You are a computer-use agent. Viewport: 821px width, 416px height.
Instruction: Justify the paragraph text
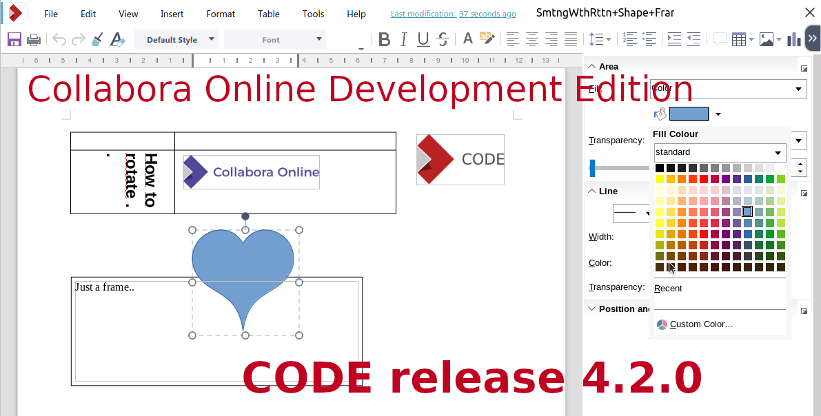(571, 39)
